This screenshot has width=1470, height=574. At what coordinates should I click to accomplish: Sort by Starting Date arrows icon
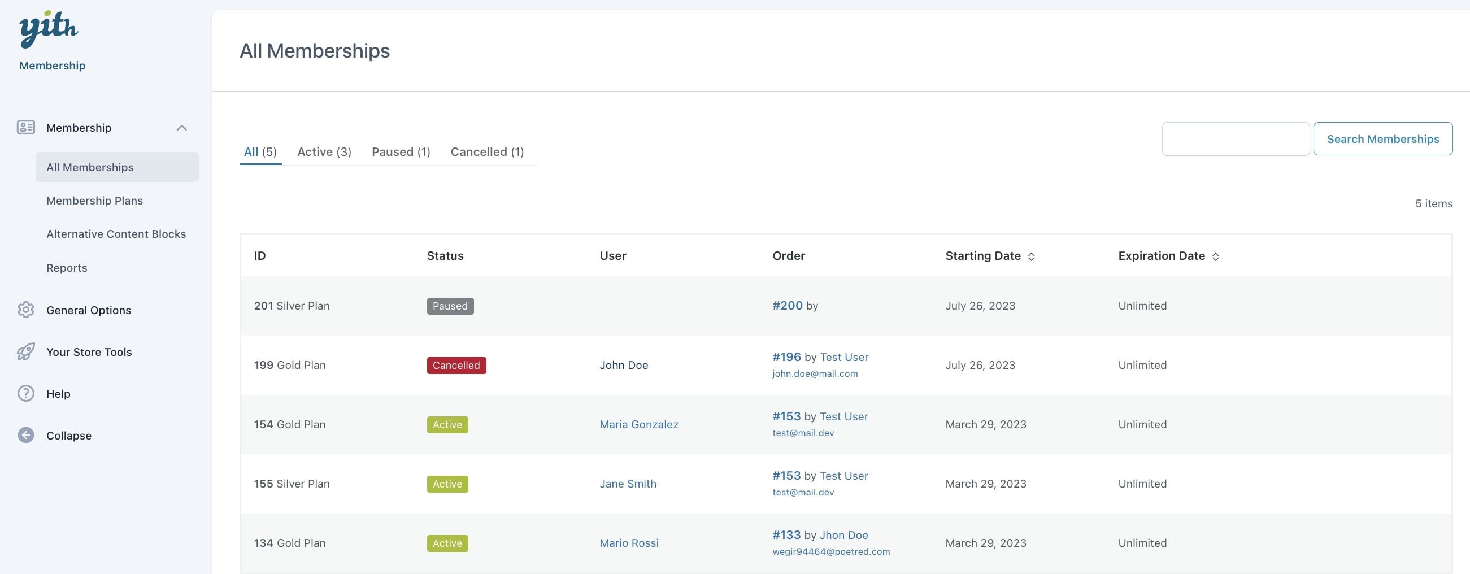1031,256
